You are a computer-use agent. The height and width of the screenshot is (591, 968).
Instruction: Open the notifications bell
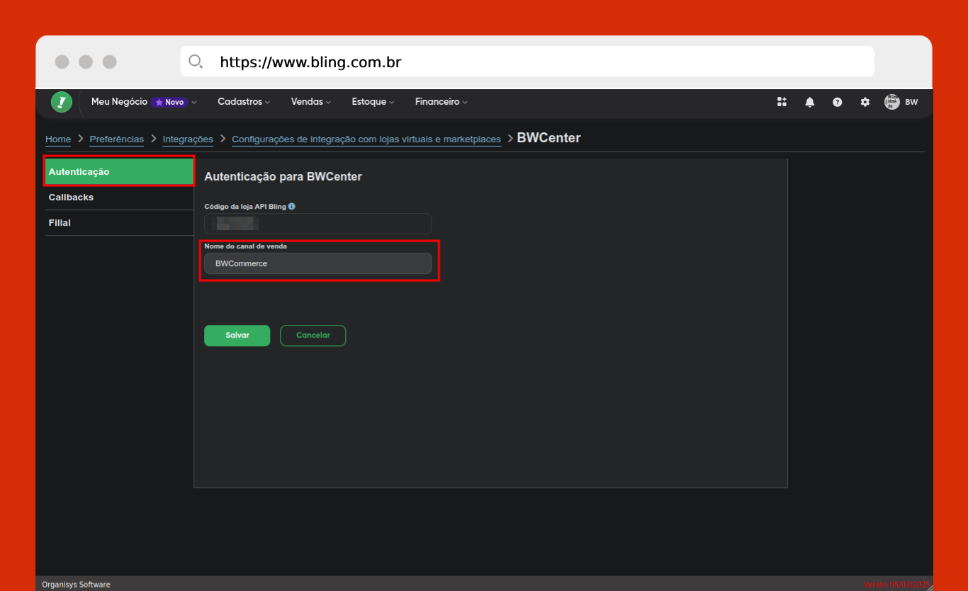click(x=809, y=102)
